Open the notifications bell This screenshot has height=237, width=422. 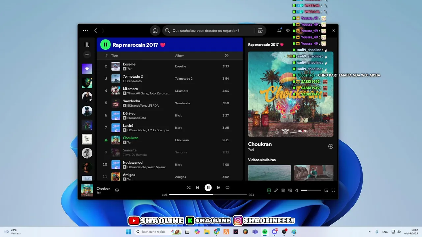(279, 31)
